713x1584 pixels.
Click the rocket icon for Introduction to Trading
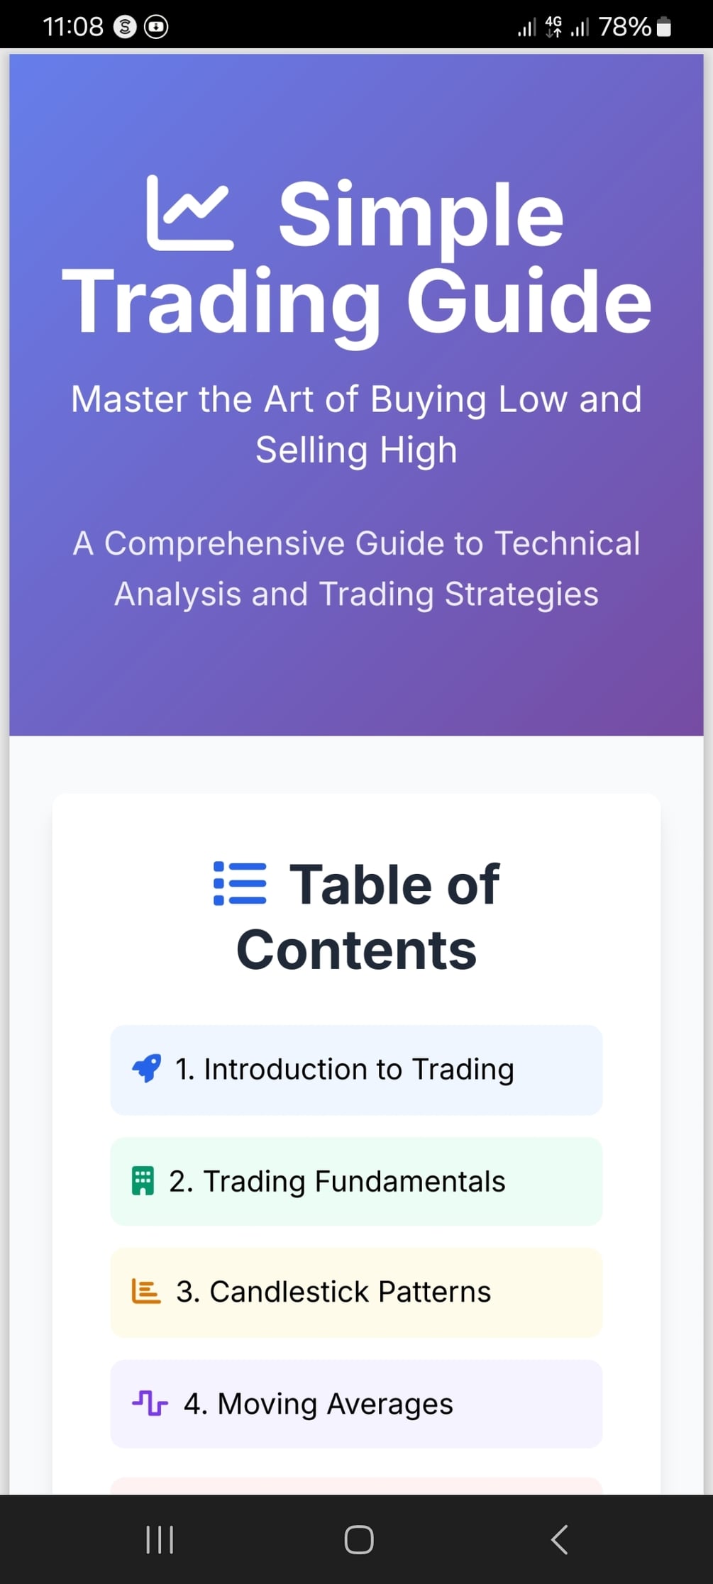(146, 1068)
